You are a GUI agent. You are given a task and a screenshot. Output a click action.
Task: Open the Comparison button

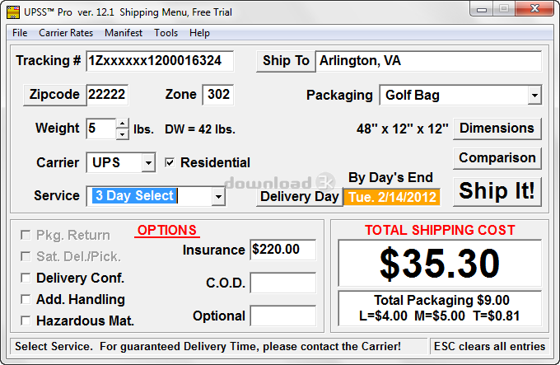tap(497, 158)
